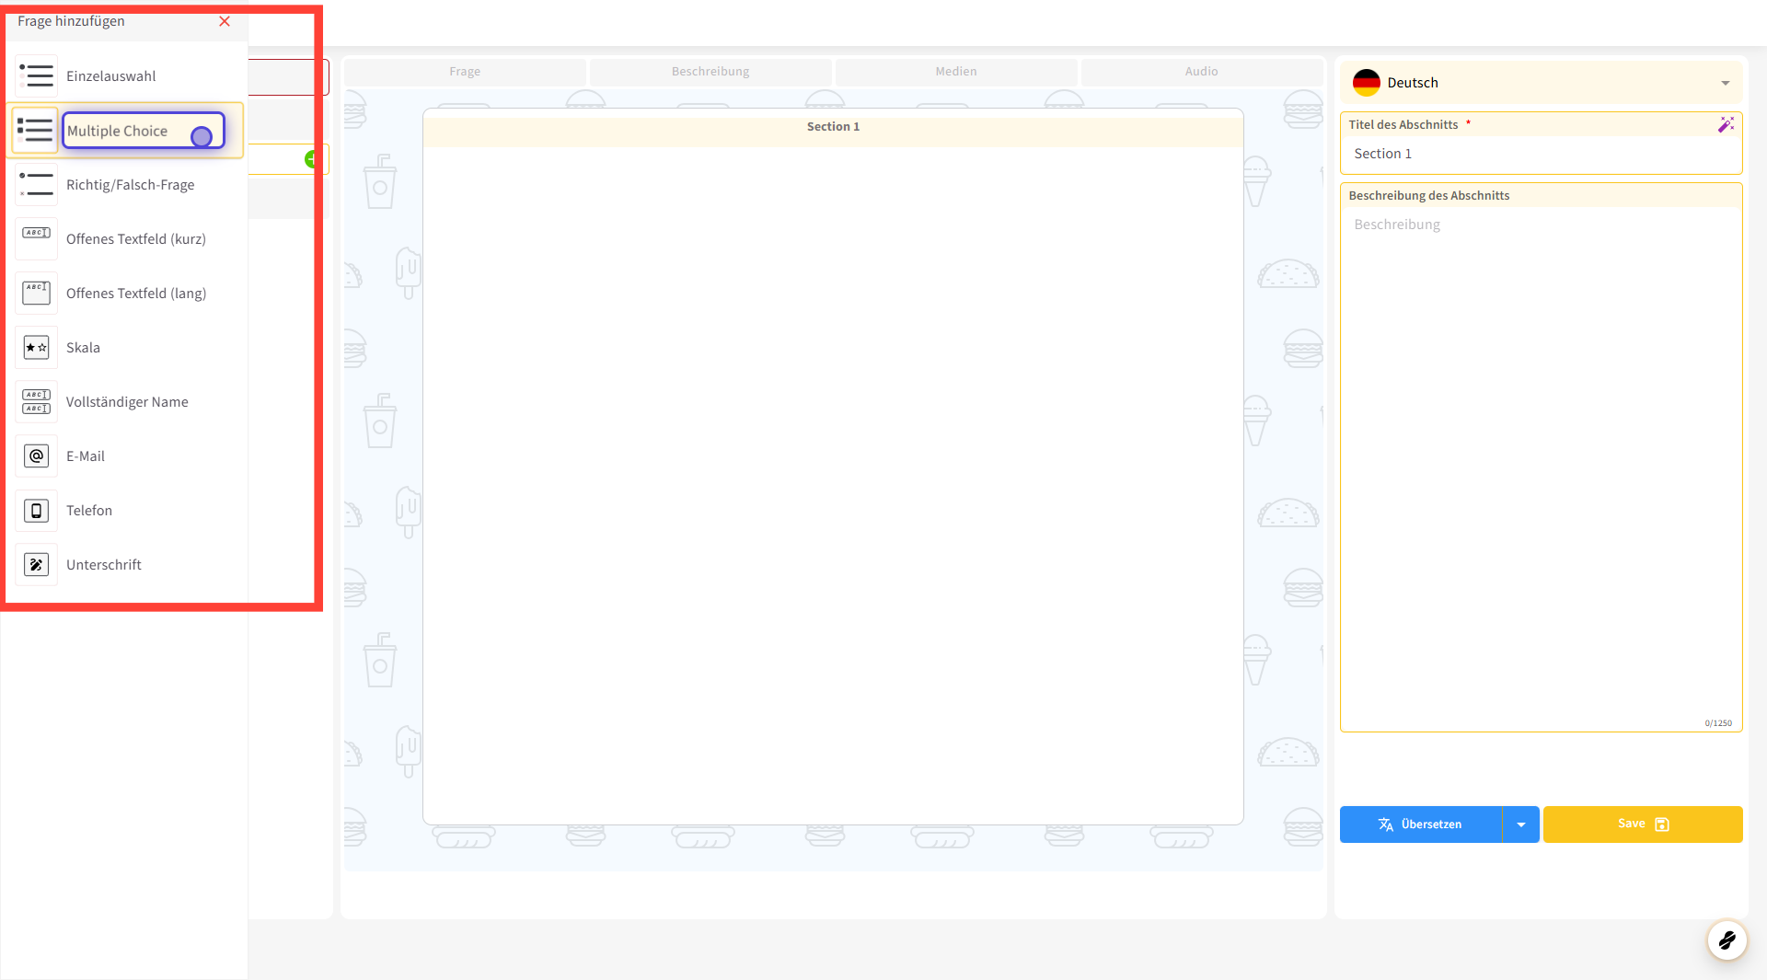Click the Richtig/Falsch-Frage list icon
1767x980 pixels.
(x=36, y=184)
